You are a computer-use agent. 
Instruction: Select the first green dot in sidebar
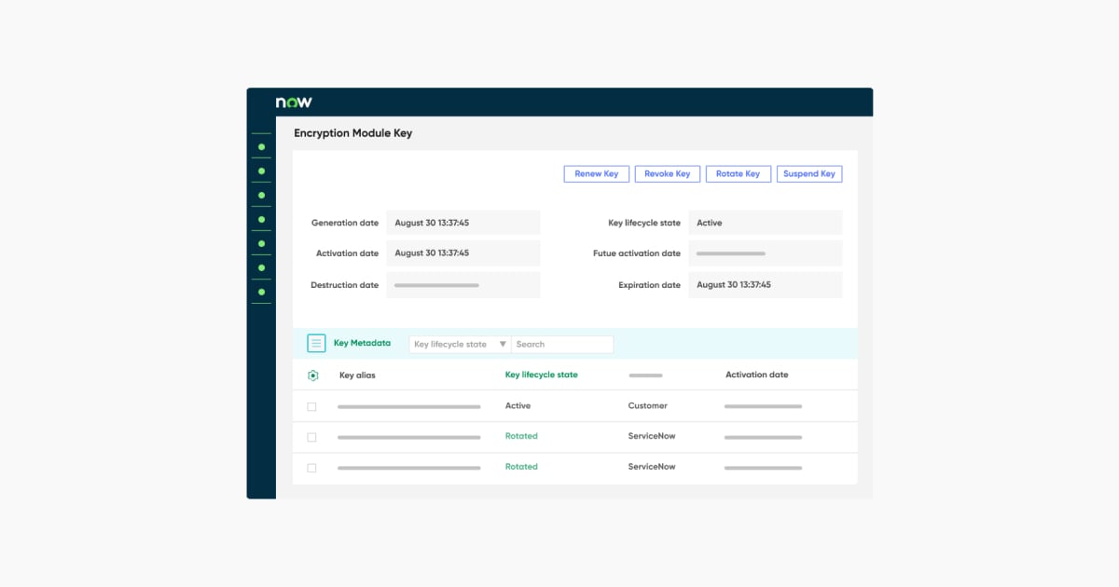point(261,147)
